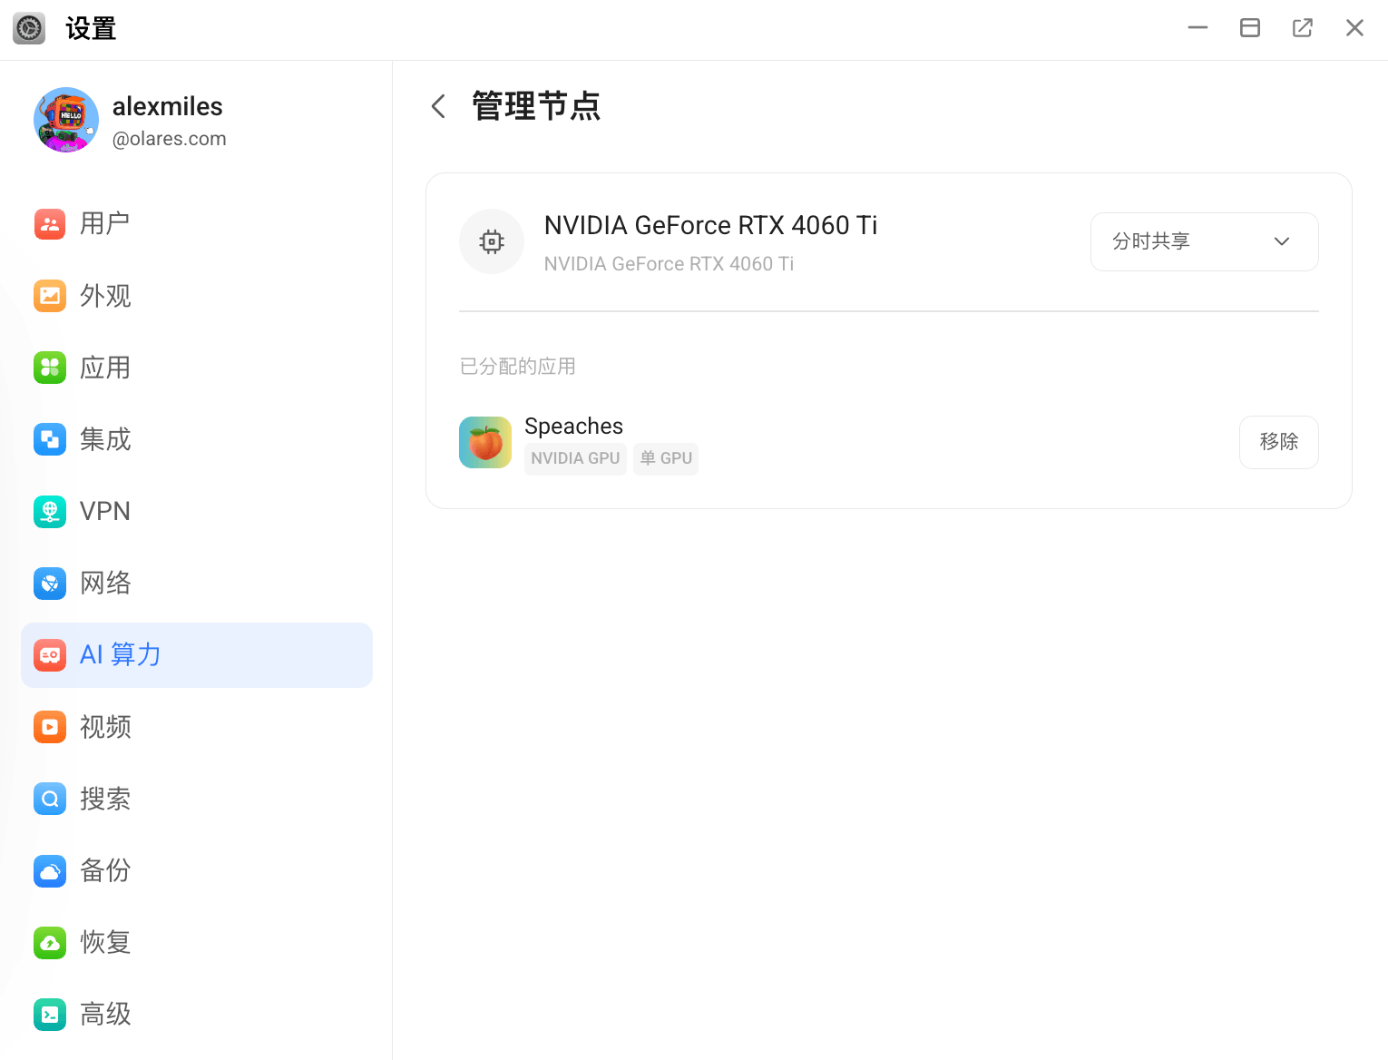Open the 用户 settings icon
Viewport: 1388px width, 1060px height.
pyautogui.click(x=50, y=223)
